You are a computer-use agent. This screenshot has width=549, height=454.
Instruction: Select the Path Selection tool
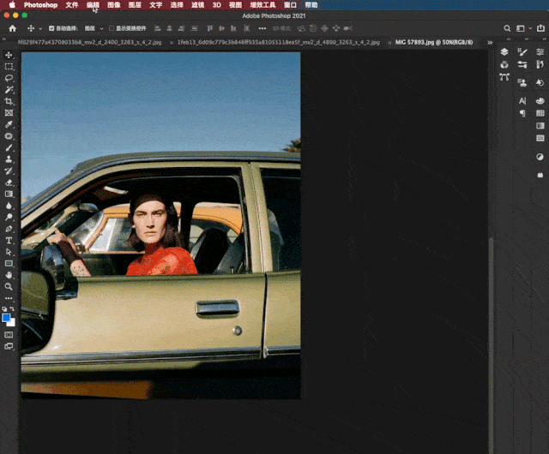[x=9, y=252]
